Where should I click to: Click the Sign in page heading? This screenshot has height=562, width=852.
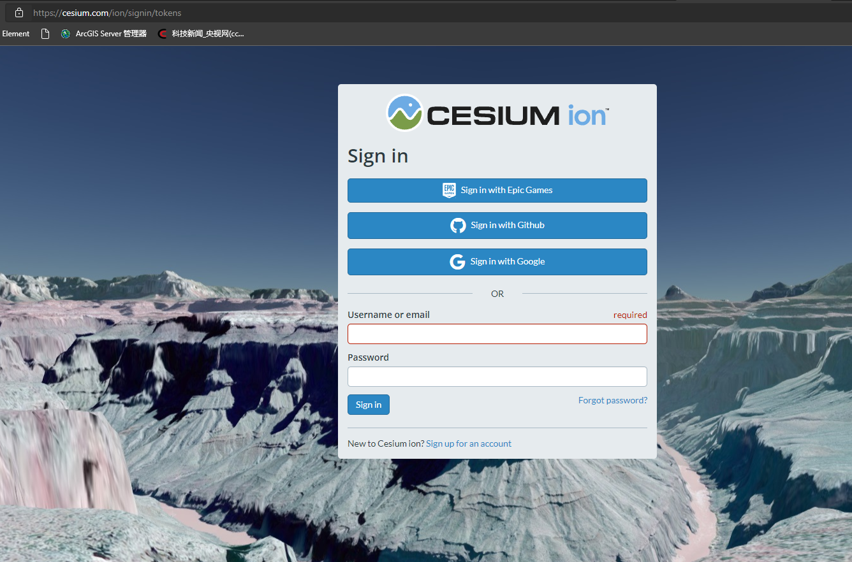point(378,155)
